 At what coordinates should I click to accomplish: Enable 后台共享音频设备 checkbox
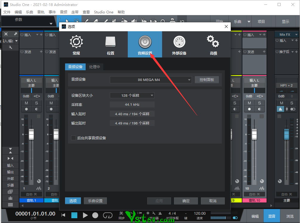click(x=73, y=138)
